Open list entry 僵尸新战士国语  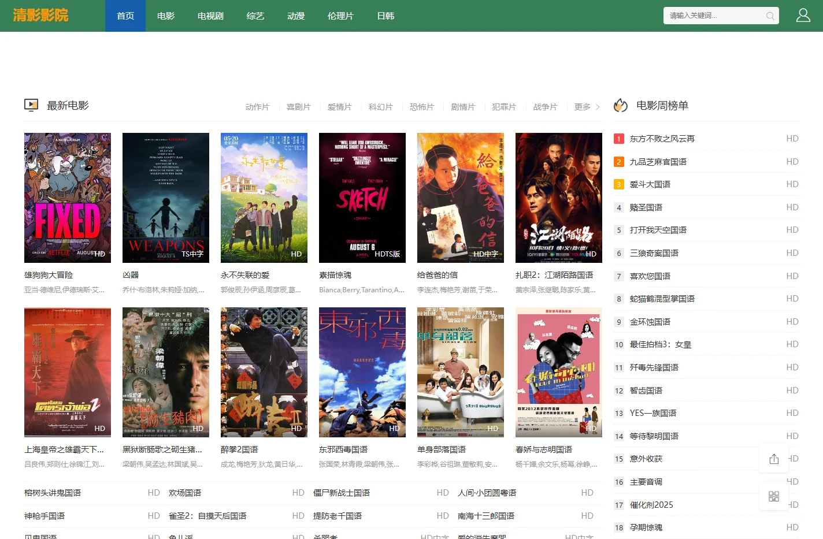pyautogui.click(x=342, y=493)
